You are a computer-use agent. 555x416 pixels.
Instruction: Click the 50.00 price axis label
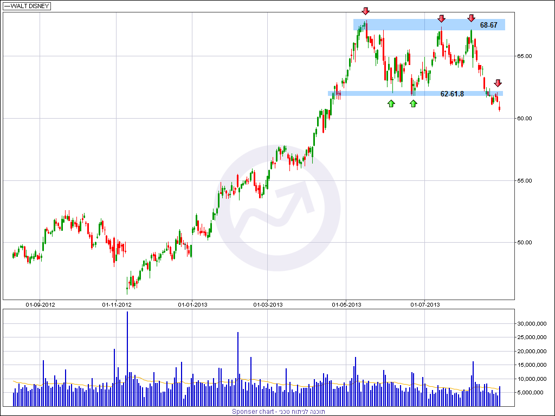pos(523,242)
